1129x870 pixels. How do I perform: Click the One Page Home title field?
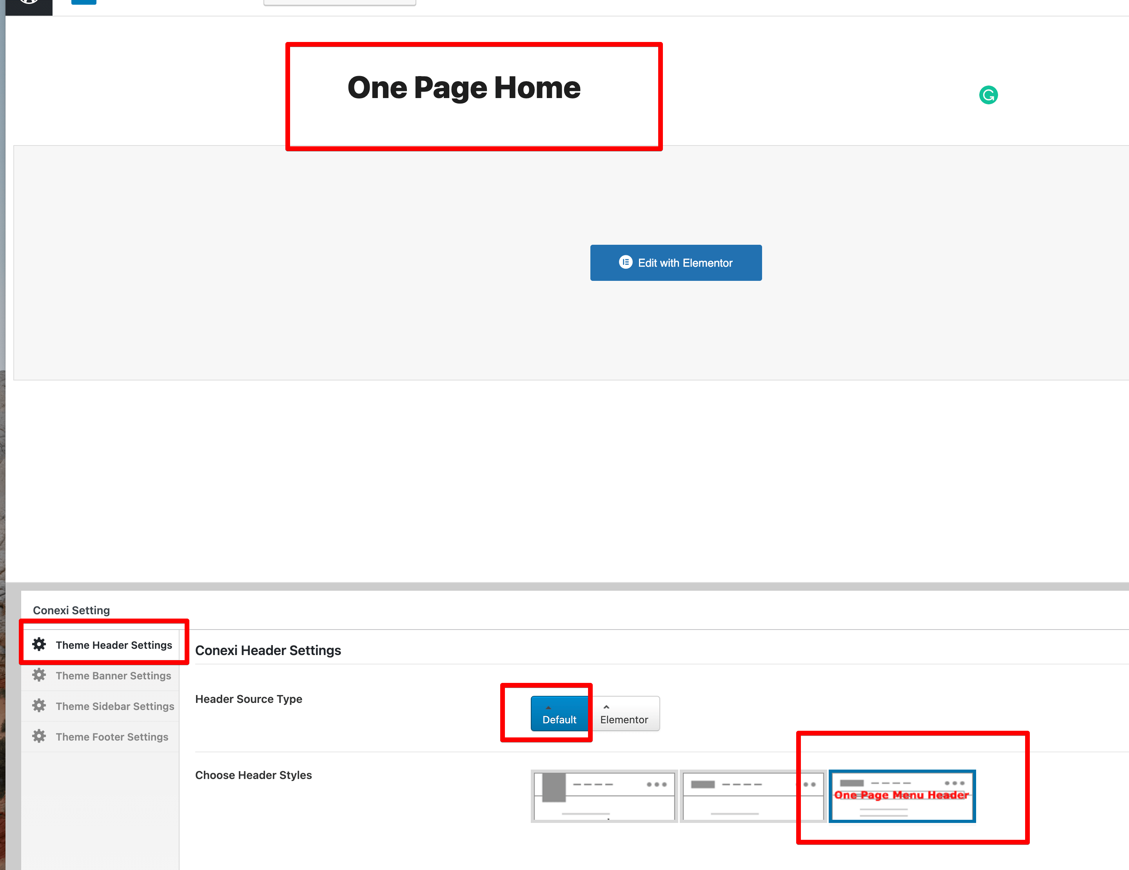[464, 88]
